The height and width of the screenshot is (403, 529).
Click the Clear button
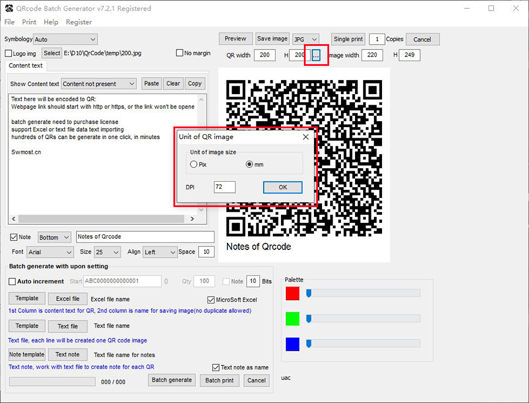click(173, 84)
